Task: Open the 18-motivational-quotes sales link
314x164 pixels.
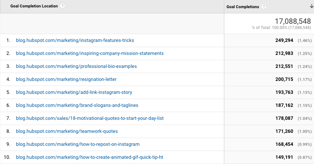Action: (x=90, y=118)
